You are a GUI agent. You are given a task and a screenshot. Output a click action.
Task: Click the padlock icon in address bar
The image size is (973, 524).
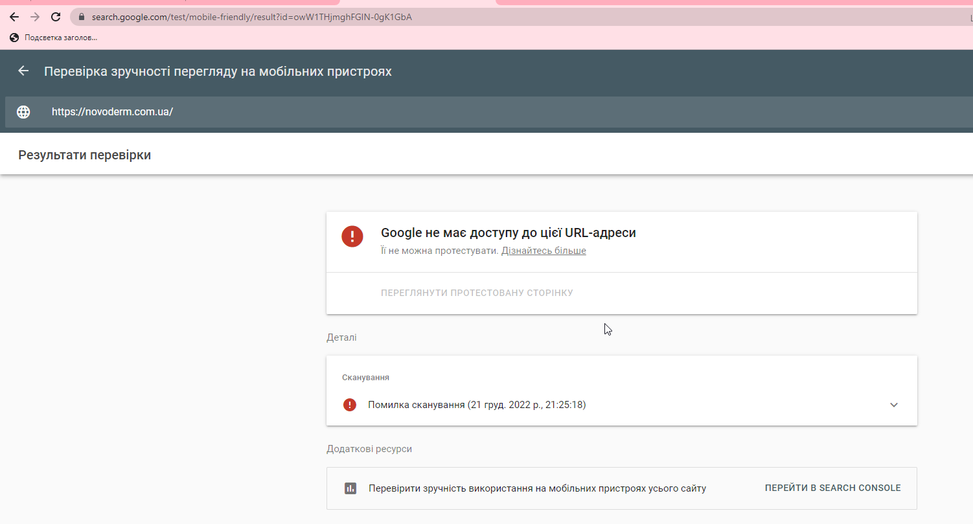point(82,17)
